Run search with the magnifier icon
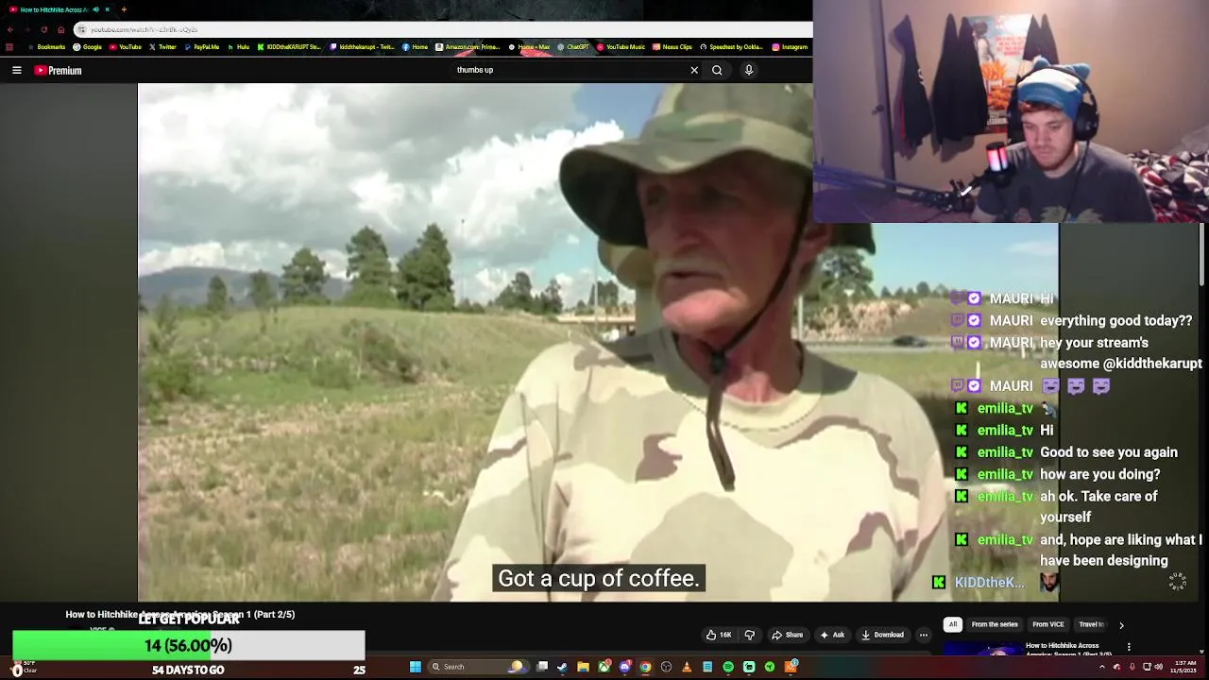Screen dimensions: 1209x680 coord(717,70)
